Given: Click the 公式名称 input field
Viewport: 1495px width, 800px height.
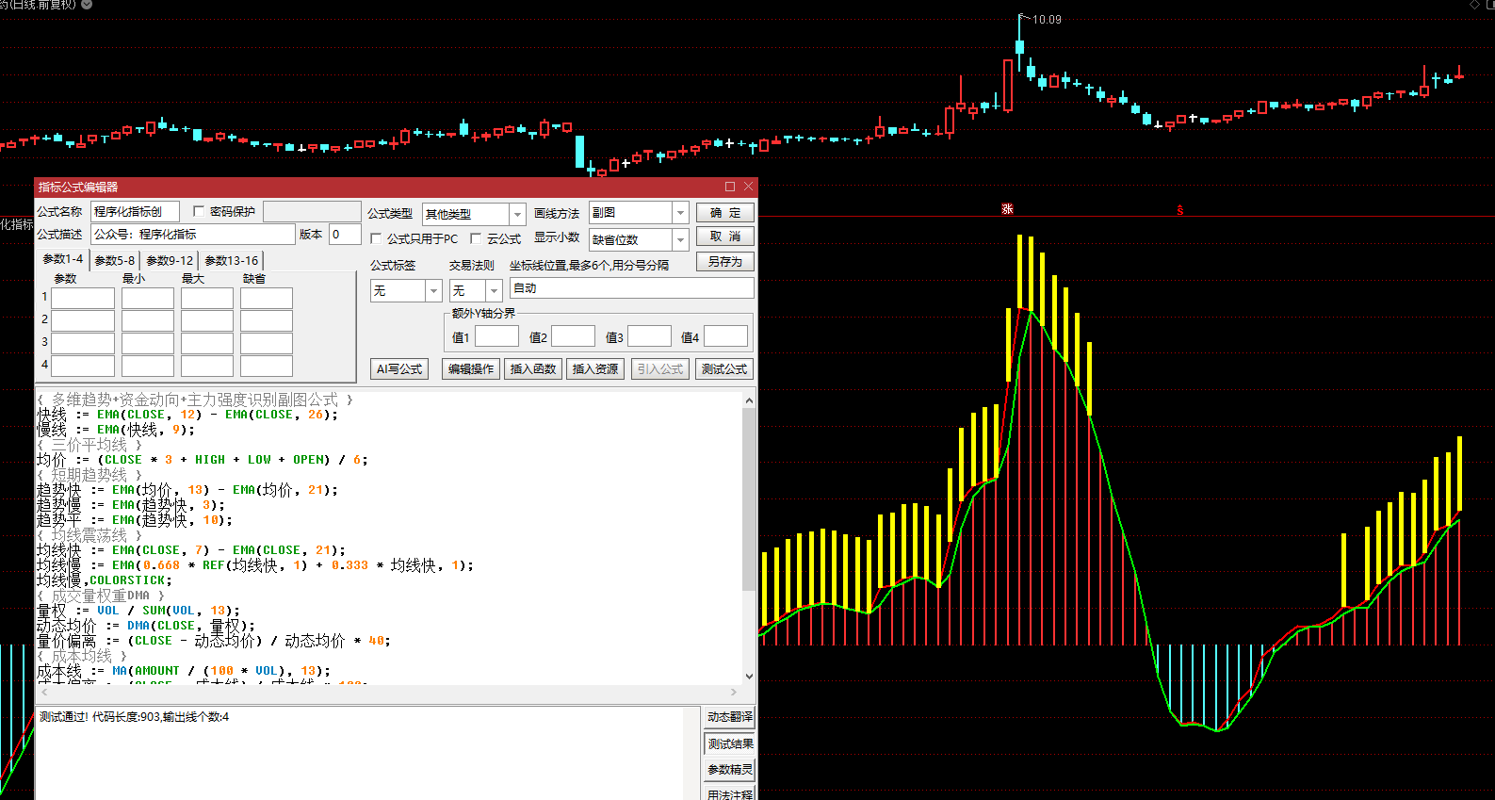Looking at the screenshot, I should click(x=135, y=212).
